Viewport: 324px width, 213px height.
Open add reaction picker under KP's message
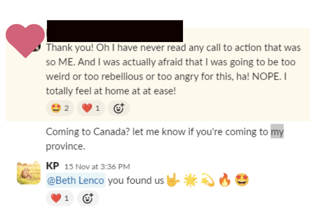pyautogui.click(x=88, y=198)
